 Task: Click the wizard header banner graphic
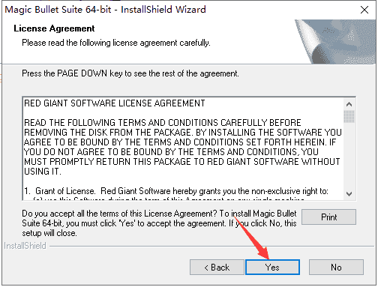pos(335,41)
